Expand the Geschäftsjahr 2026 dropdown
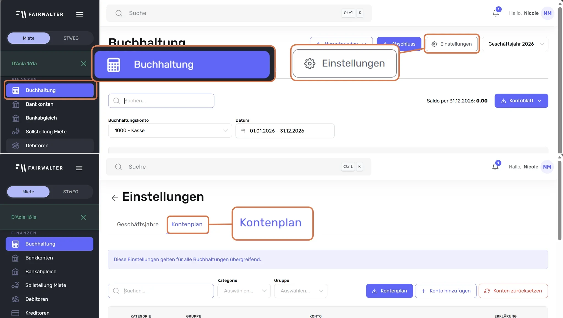The height and width of the screenshot is (318, 563). (x=515, y=44)
